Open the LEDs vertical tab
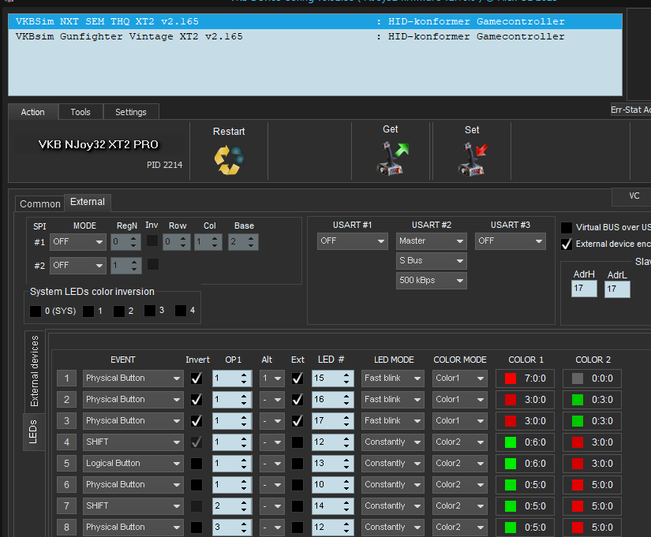 click(x=33, y=431)
